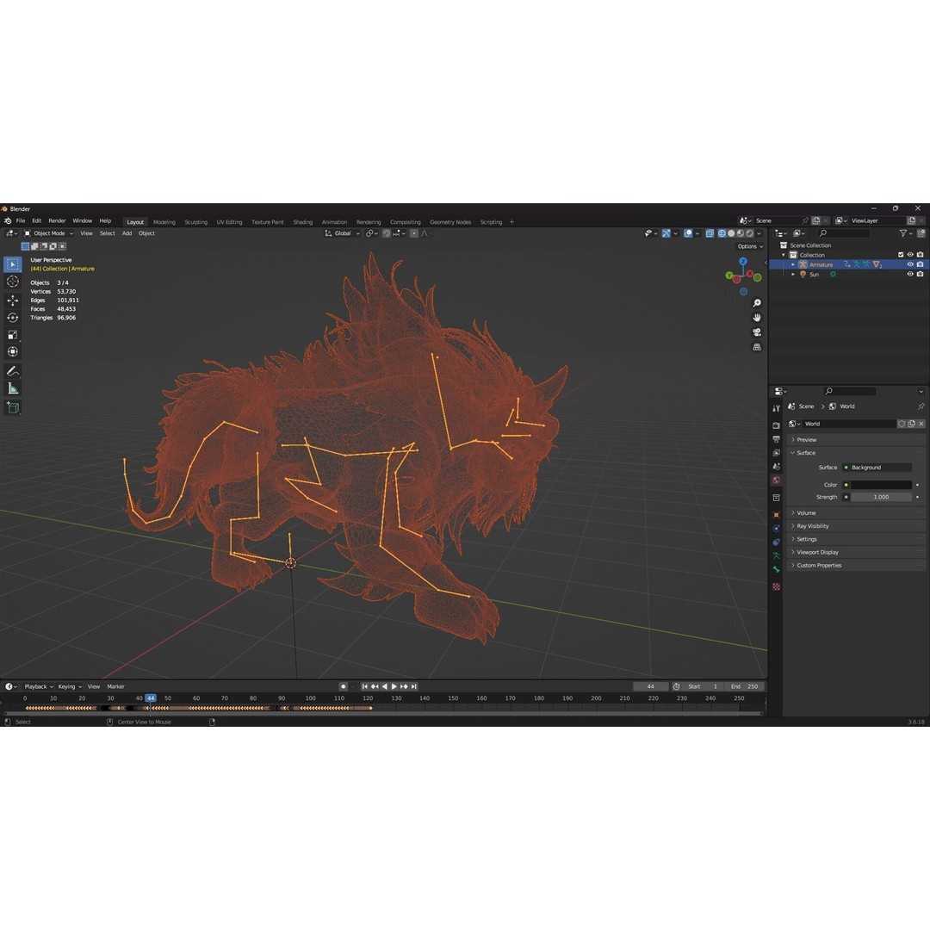Expand the Ray Visibility panel

pos(856,526)
